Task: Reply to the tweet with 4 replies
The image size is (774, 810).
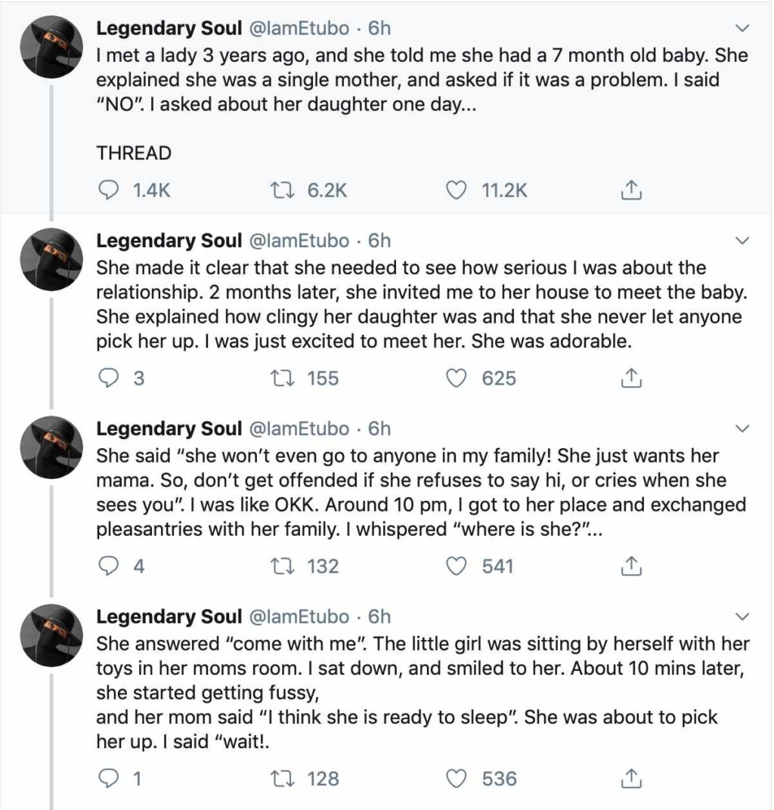Action: click(x=110, y=565)
